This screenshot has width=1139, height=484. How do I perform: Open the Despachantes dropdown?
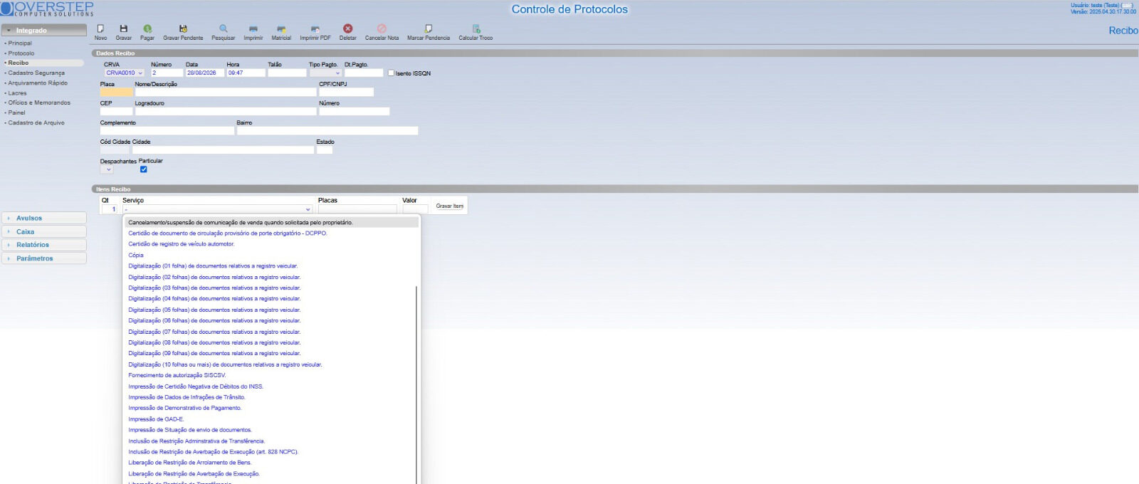click(x=107, y=169)
